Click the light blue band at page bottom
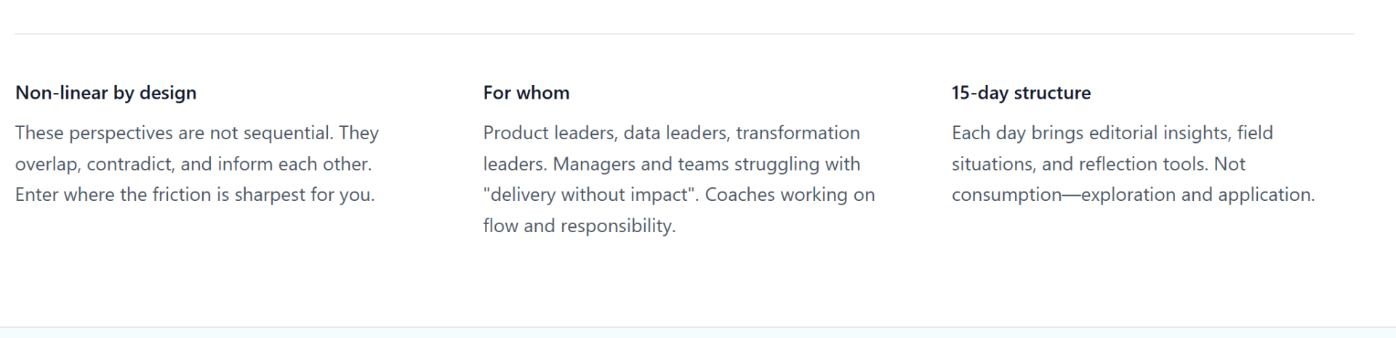 tap(698, 333)
